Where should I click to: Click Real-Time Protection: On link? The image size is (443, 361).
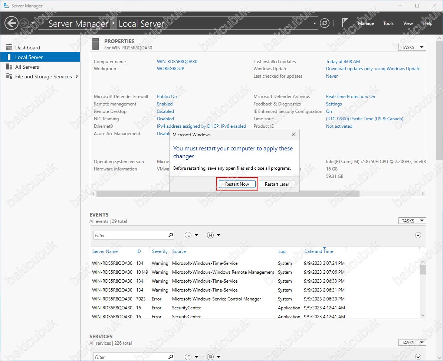pyautogui.click(x=351, y=97)
